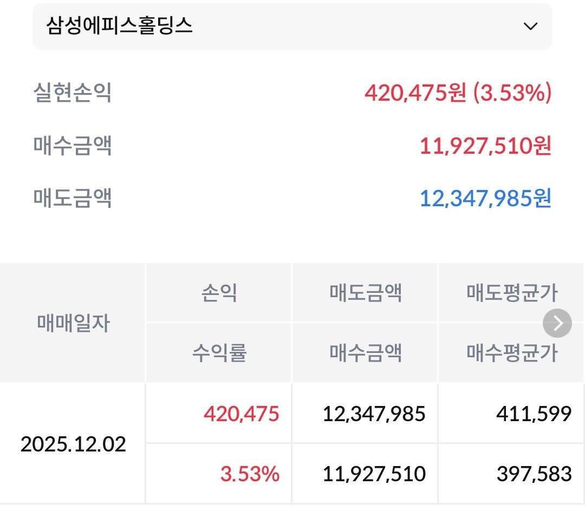Select the 411,599 average sell price cell
This screenshot has height=511, width=585.
[x=534, y=414]
